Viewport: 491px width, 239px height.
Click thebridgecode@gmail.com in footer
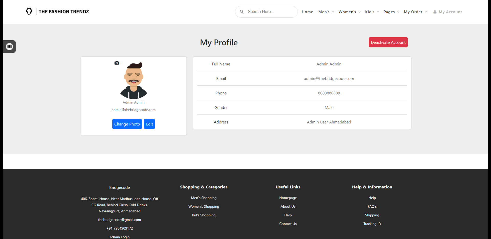click(x=119, y=220)
